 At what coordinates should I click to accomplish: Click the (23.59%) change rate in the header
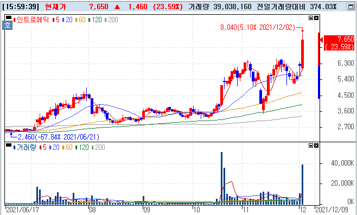[168, 7]
